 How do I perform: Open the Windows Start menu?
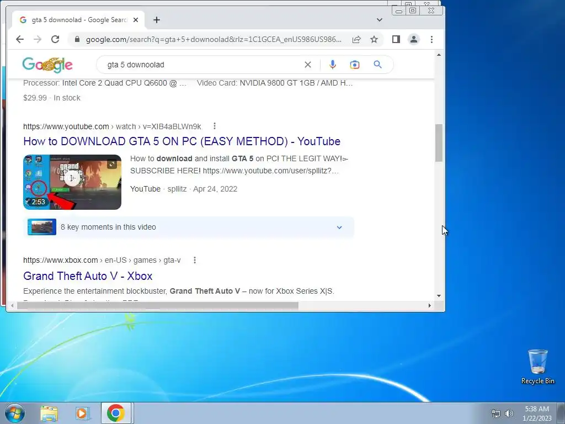pos(15,413)
